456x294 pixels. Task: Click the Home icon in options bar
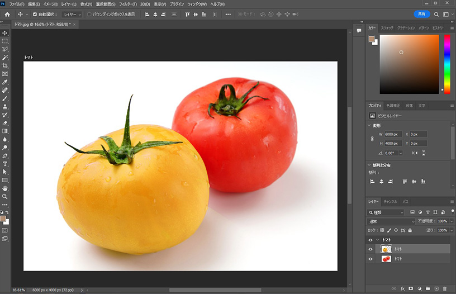tap(7, 14)
